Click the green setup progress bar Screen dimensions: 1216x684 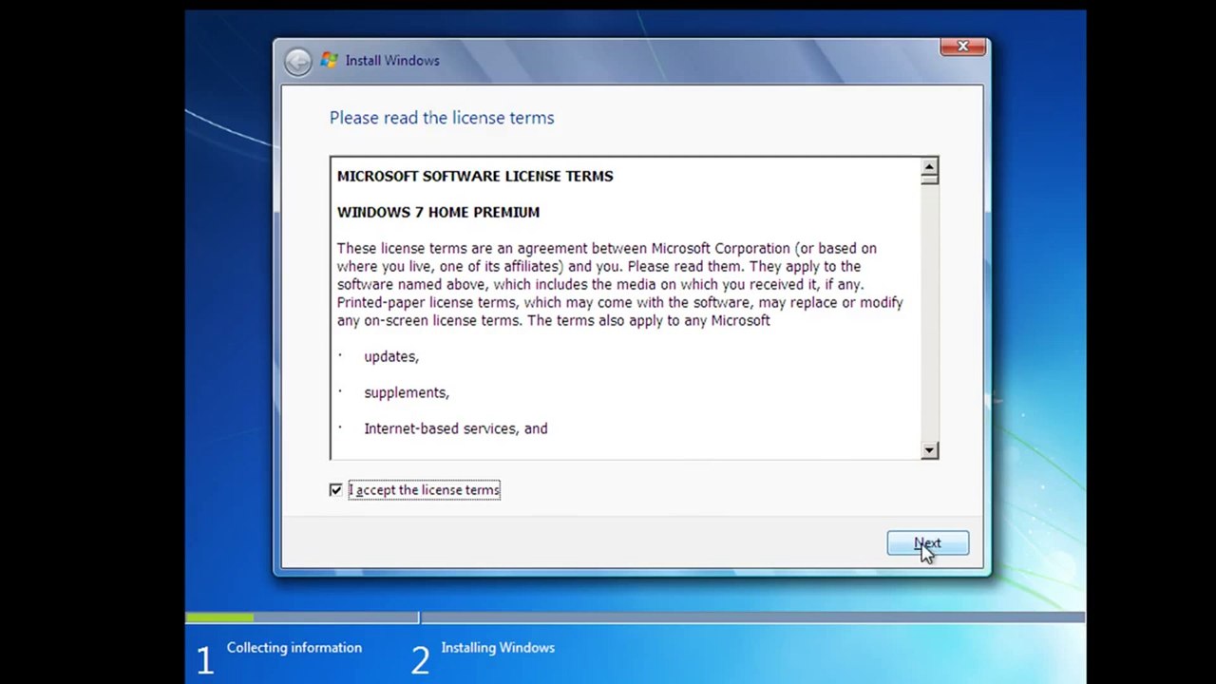(219, 617)
